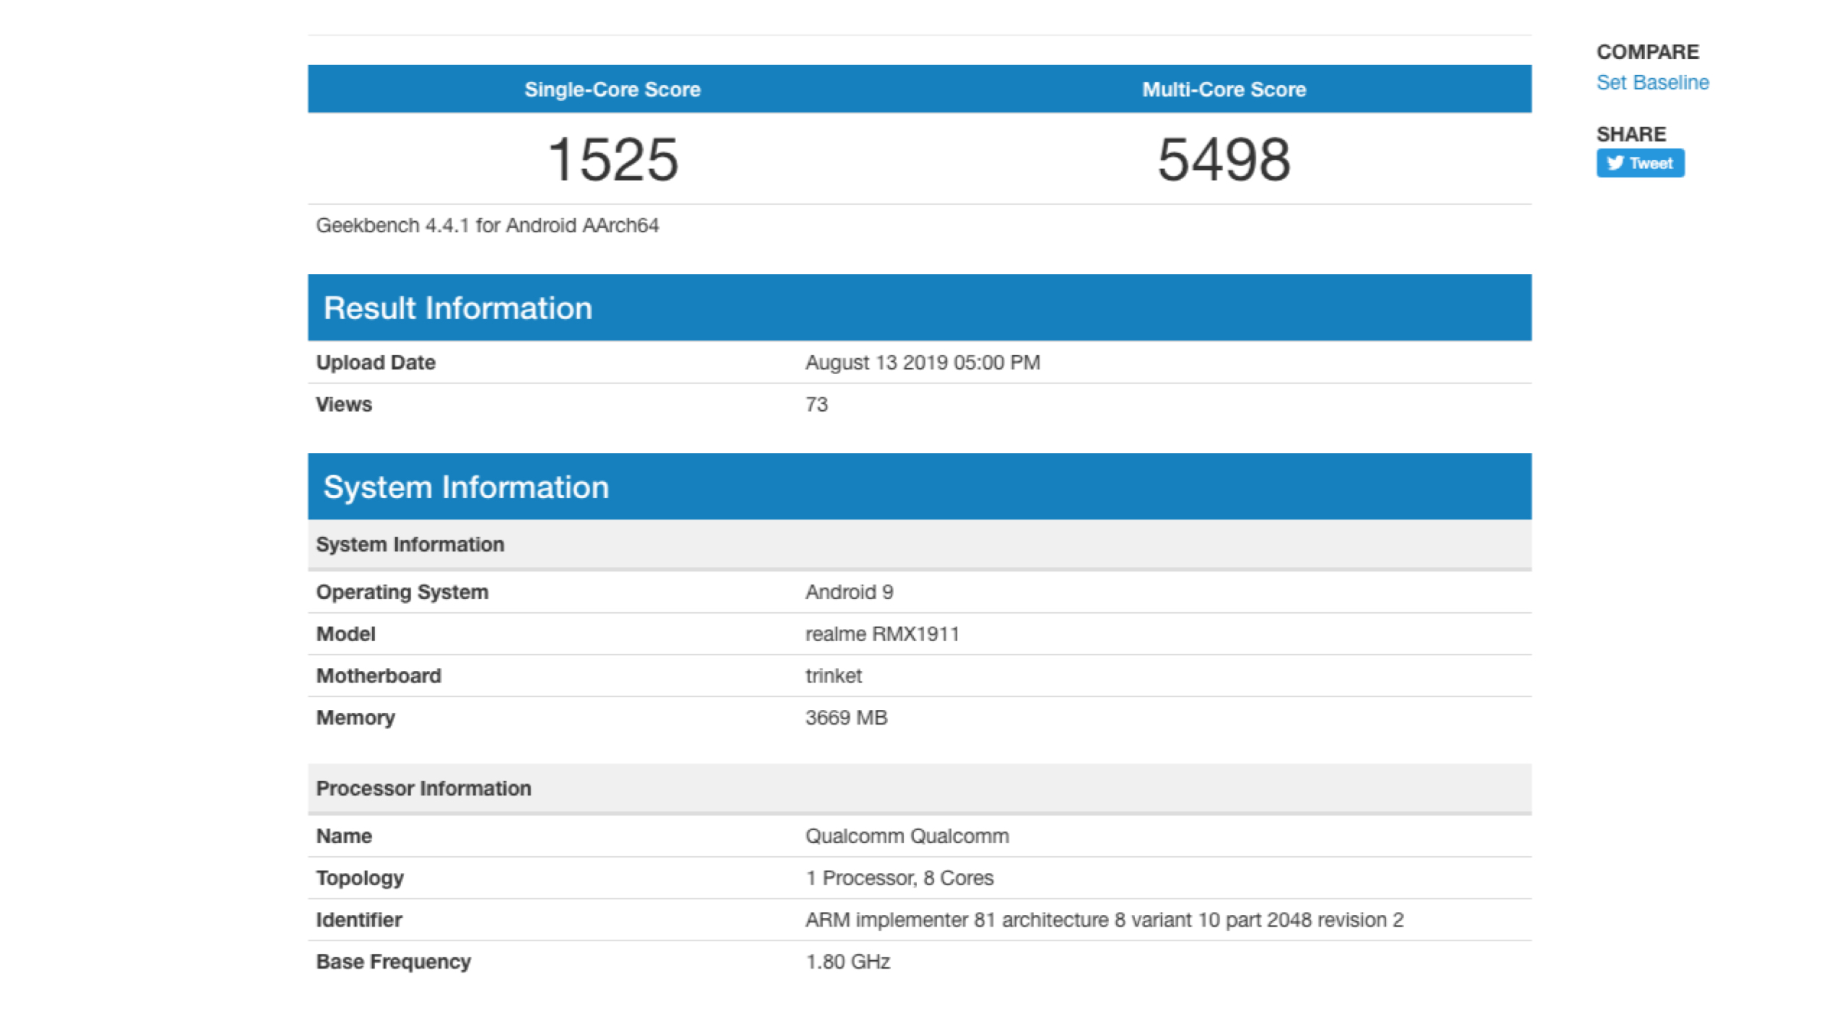Viewport: 1837px width, 1029px height.
Task: Click the Geekbench 4.4.1 version text
Action: [487, 226]
